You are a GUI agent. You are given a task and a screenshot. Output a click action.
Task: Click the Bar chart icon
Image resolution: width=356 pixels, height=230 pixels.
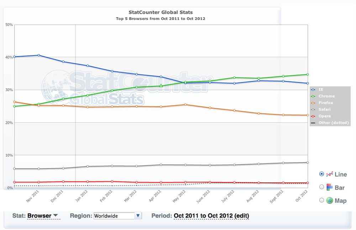tap(330, 187)
